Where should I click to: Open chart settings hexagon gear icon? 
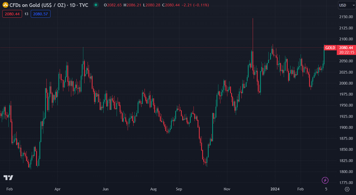pos(347,189)
